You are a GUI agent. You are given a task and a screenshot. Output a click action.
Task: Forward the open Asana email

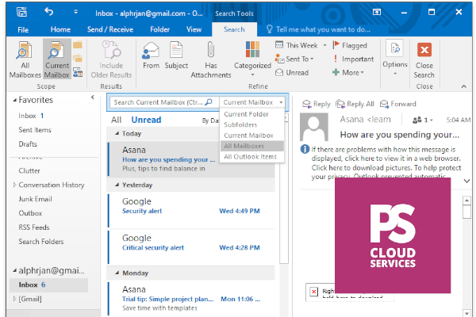398,104
